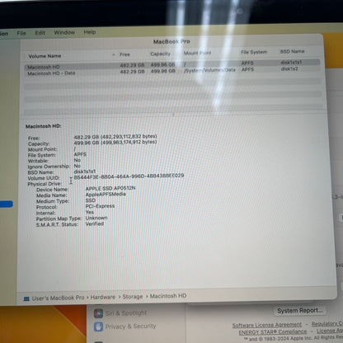Click the AppleAPFSMedia media name value
The image size is (343, 343).
106,194
